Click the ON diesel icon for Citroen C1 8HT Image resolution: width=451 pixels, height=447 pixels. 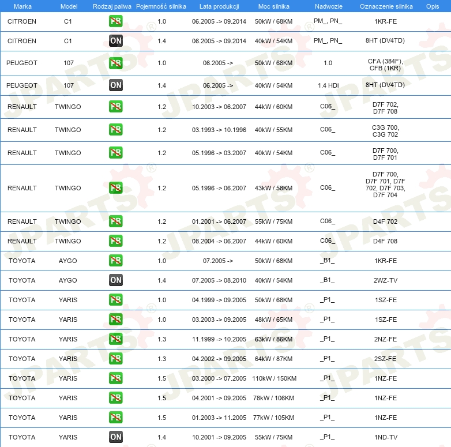point(115,40)
